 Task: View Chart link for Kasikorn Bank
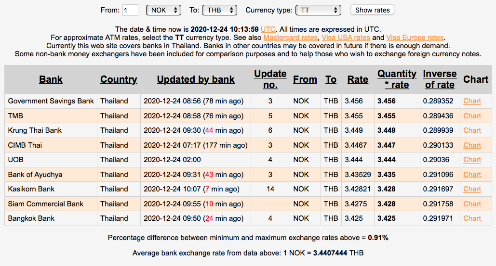472,189
